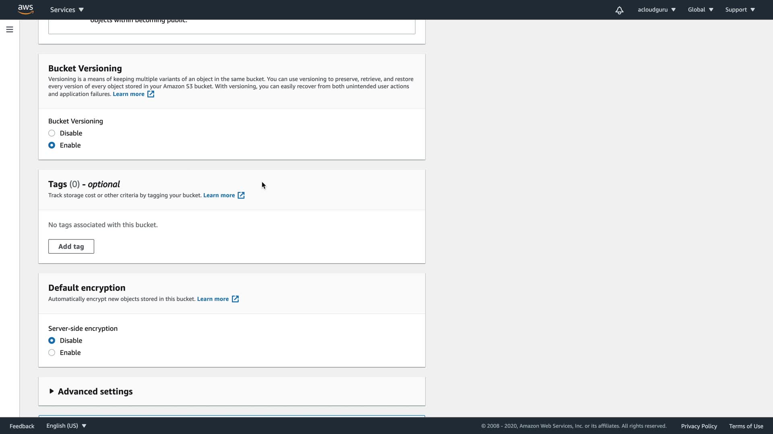
Task: Open the acloudguru account dropdown
Action: [x=656, y=10]
